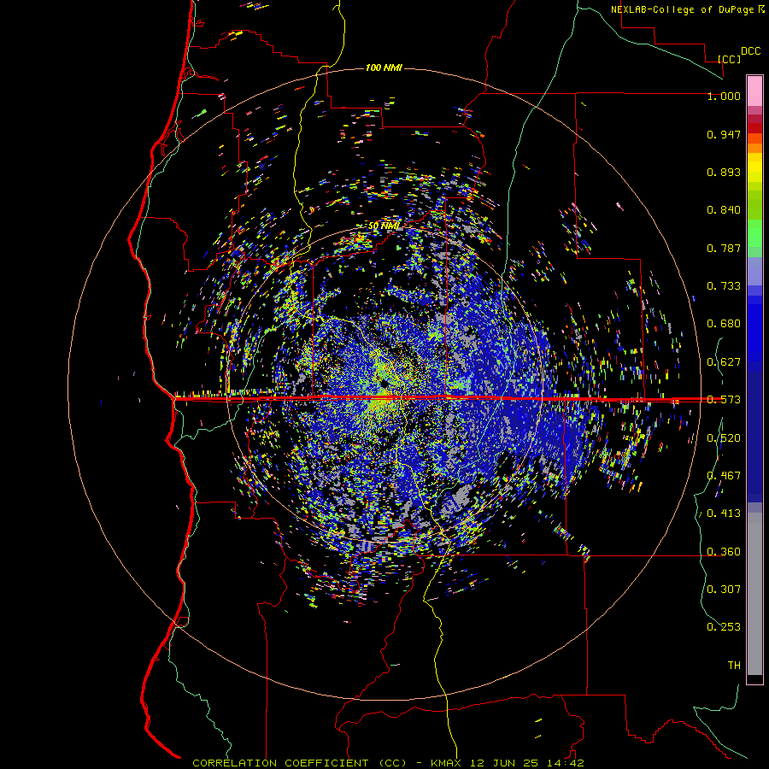The width and height of the screenshot is (769, 769).
Task: Click the 0.413 legend value
Action: 724,514
